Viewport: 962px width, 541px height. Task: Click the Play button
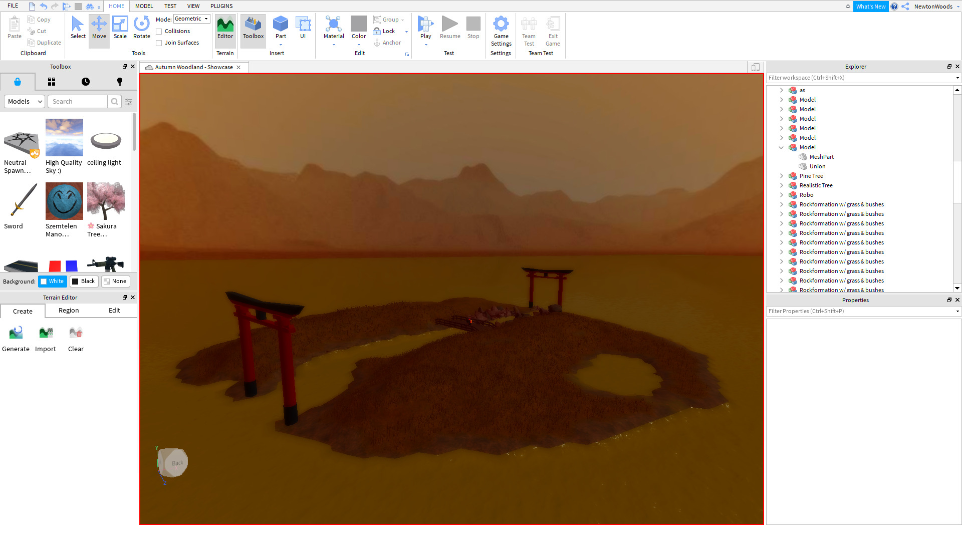[x=425, y=26]
